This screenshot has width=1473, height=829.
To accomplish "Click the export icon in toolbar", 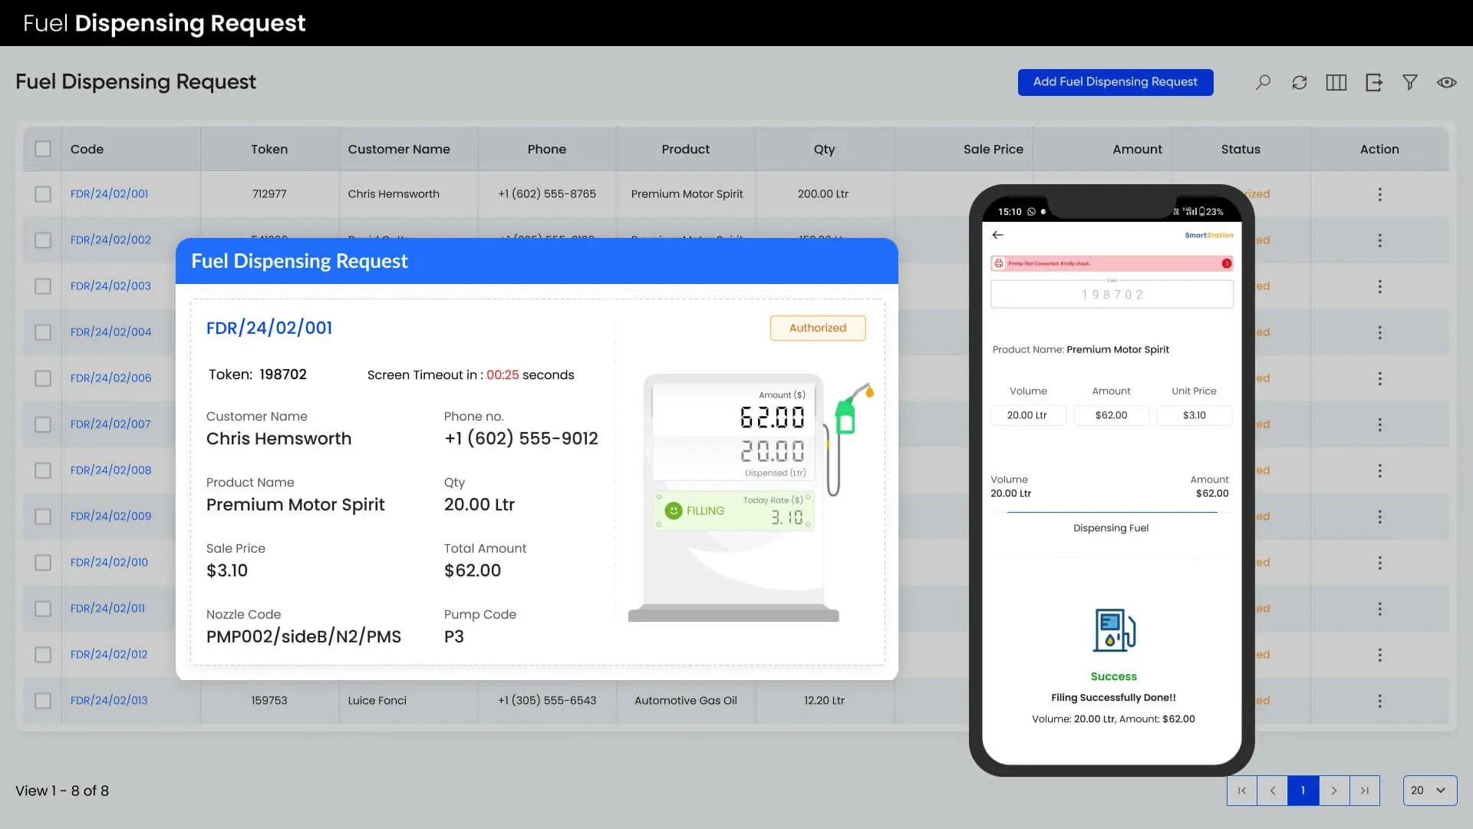I will (1373, 82).
